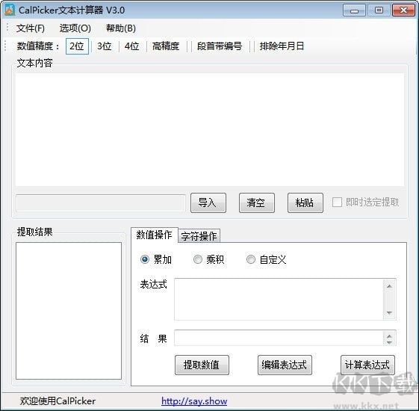Viewport: 419px width, 411px height.
Task: Click the CalPicker app icon in title bar
Action: 10,10
